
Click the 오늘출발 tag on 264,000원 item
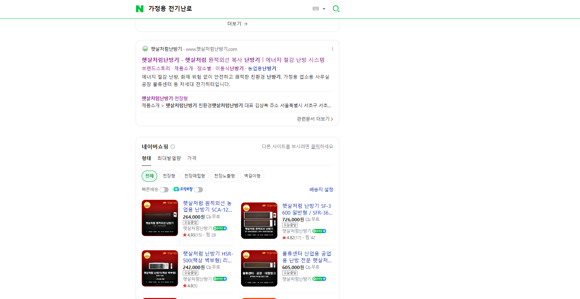(x=191, y=223)
